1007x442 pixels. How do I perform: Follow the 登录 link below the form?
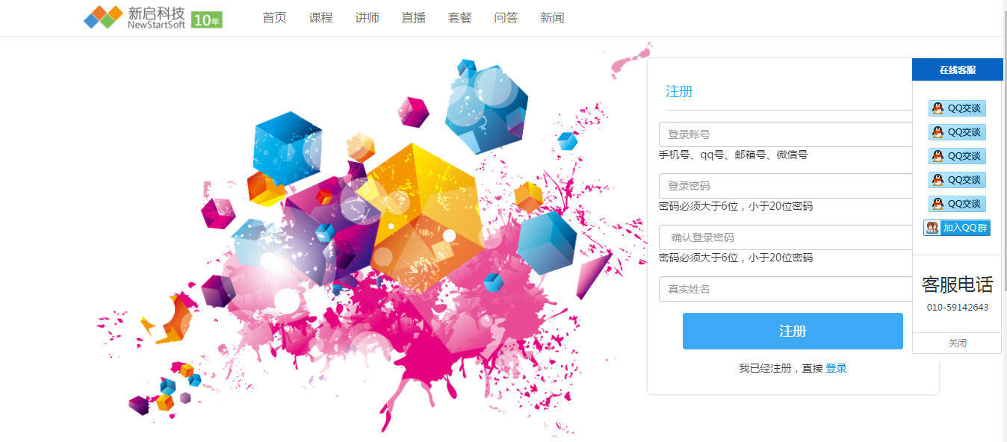pyautogui.click(x=836, y=368)
